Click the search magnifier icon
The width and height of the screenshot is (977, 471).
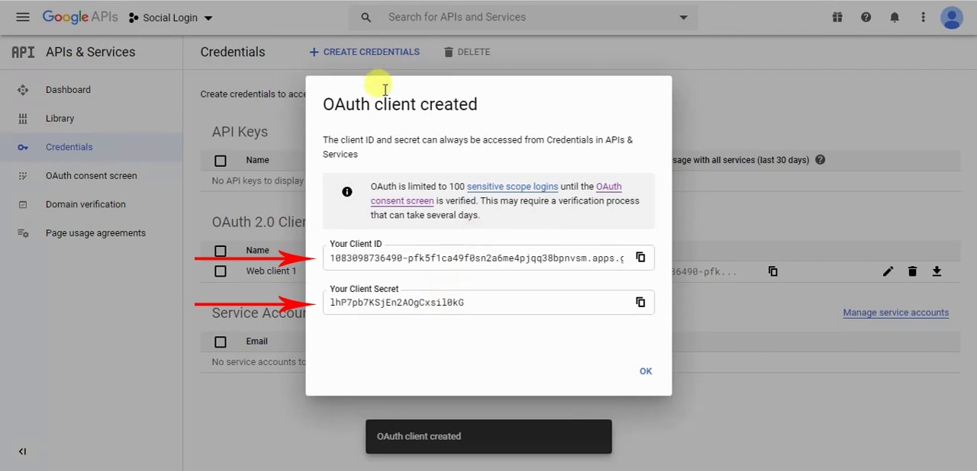pyautogui.click(x=366, y=17)
